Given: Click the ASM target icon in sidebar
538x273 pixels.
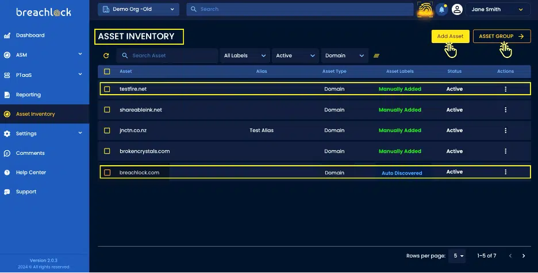Looking at the screenshot, I should coord(7,55).
